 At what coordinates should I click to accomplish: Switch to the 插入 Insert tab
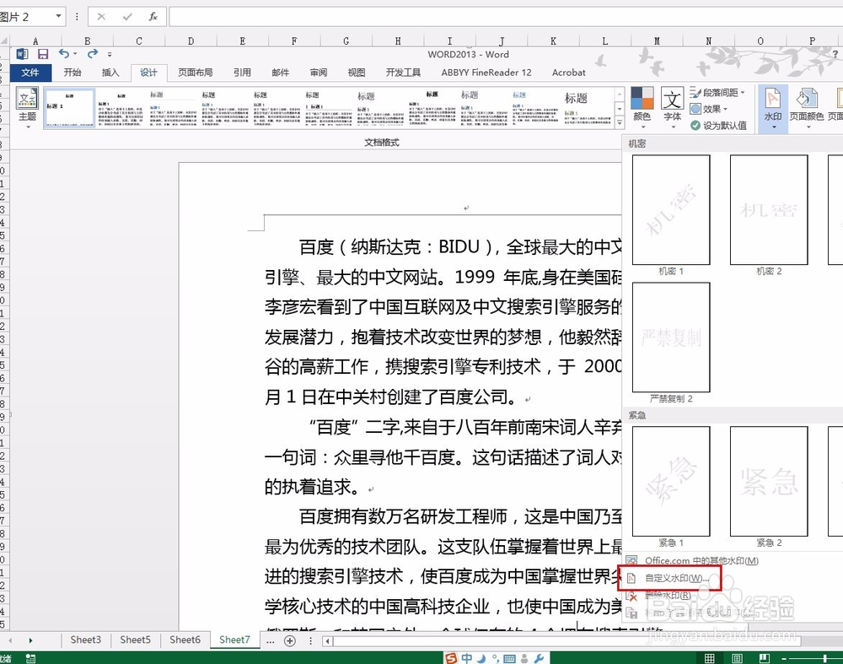110,73
